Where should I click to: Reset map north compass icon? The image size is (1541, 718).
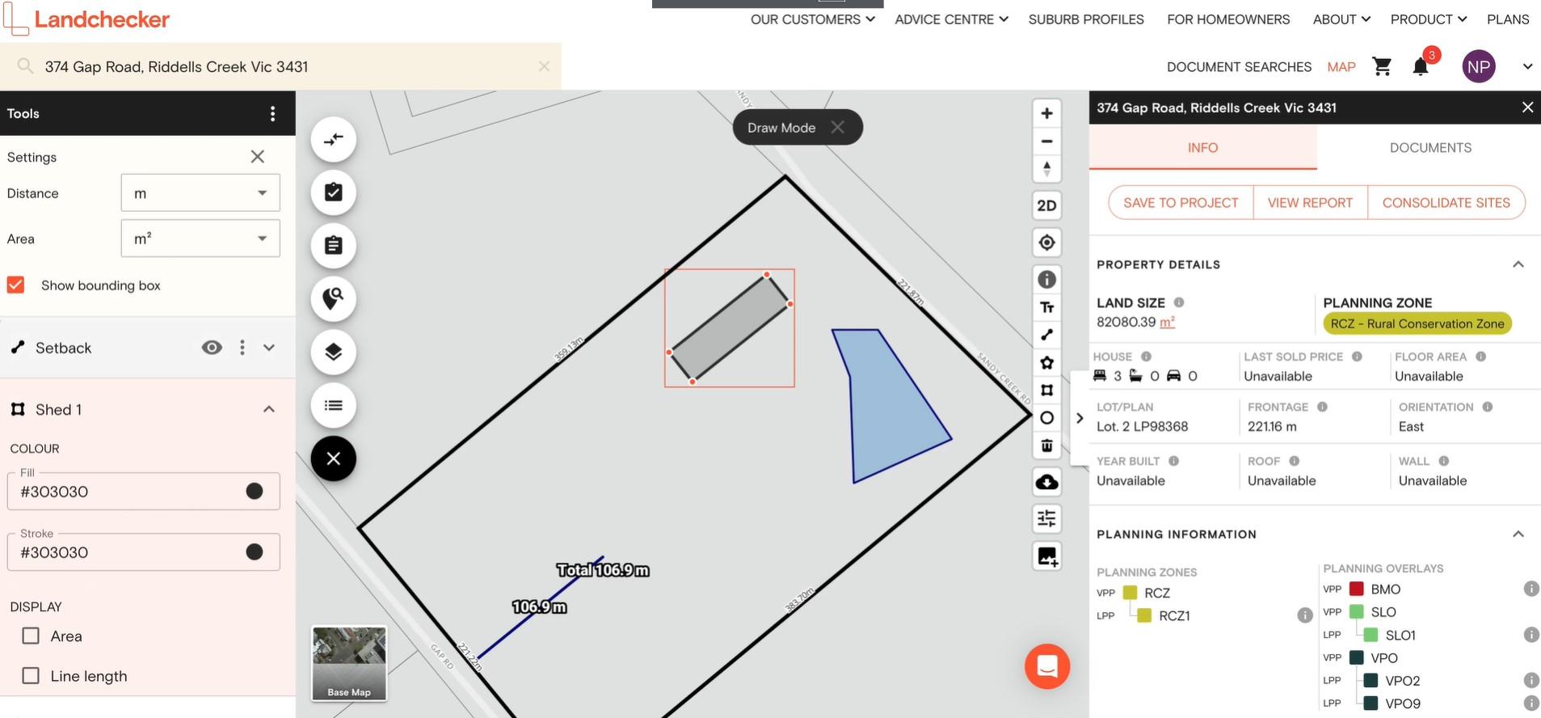1046,169
